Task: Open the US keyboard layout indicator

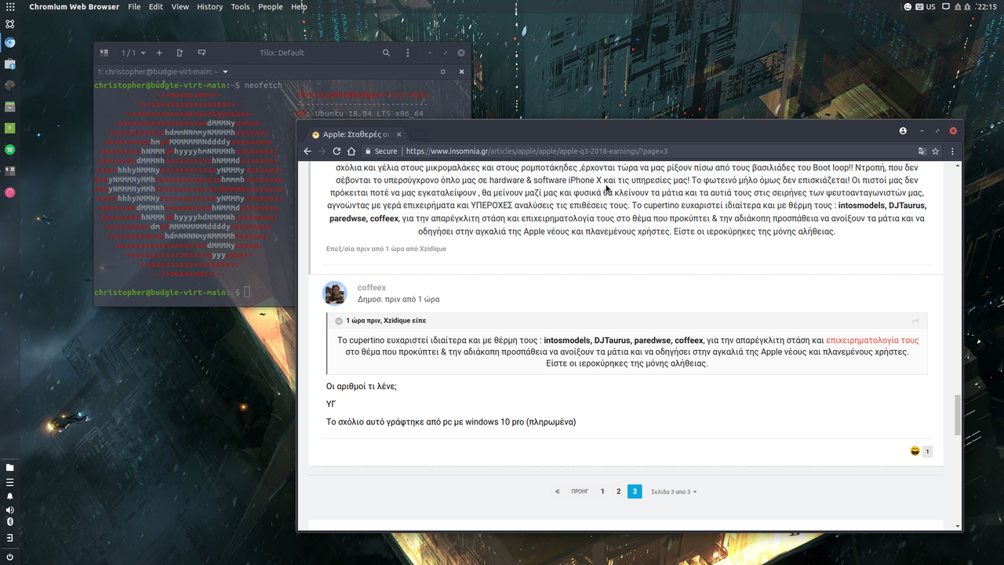Action: (x=925, y=6)
